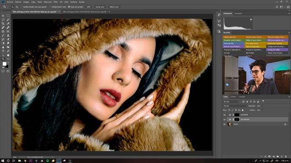Image resolution: width=291 pixels, height=163 pixels.
Task: Select the Eyedropper tool
Action: click(x=8, y=24)
